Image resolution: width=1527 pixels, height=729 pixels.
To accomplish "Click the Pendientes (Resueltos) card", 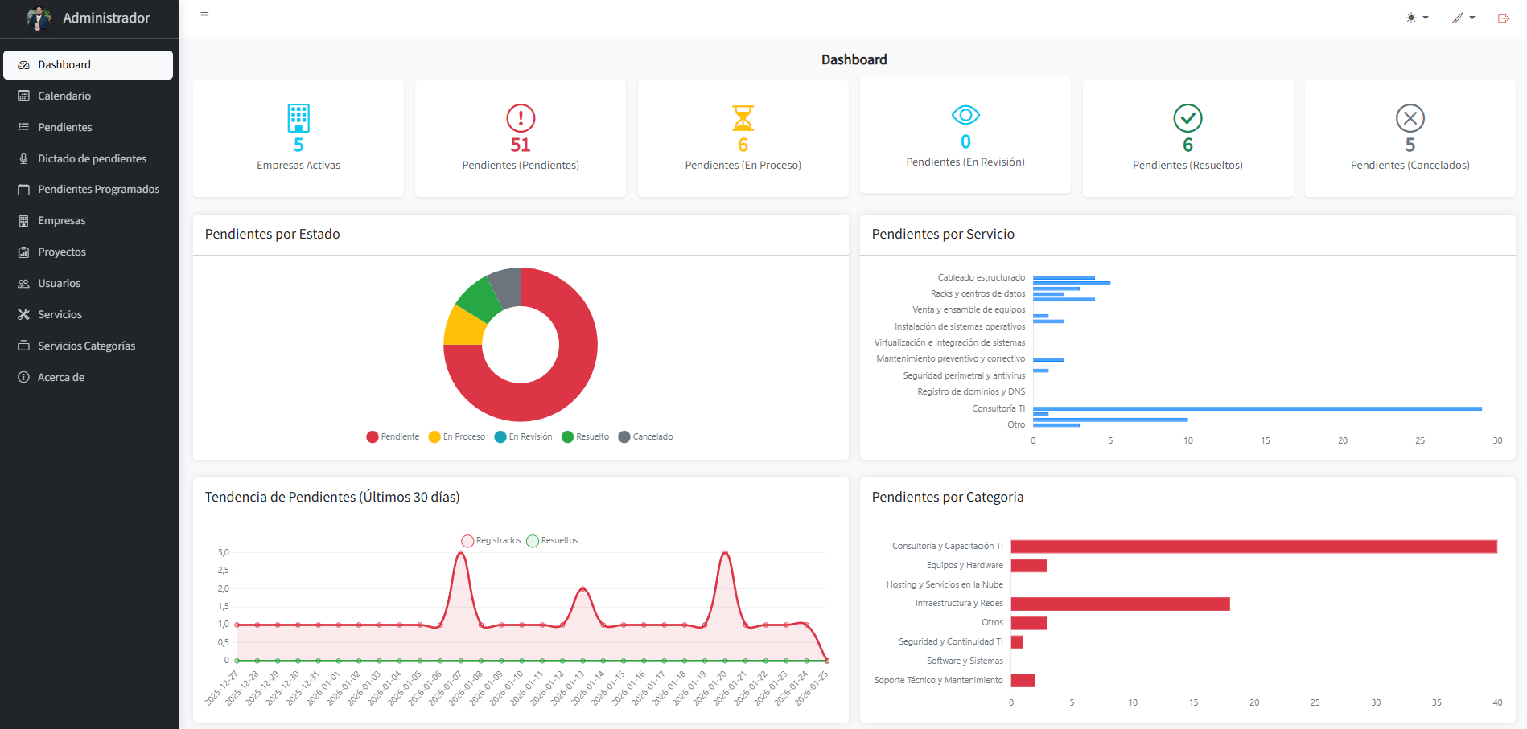I will (x=1187, y=138).
